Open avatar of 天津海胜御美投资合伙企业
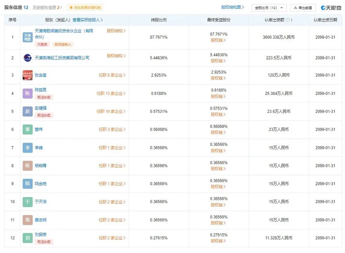The height and width of the screenshot is (253, 345). [28, 37]
